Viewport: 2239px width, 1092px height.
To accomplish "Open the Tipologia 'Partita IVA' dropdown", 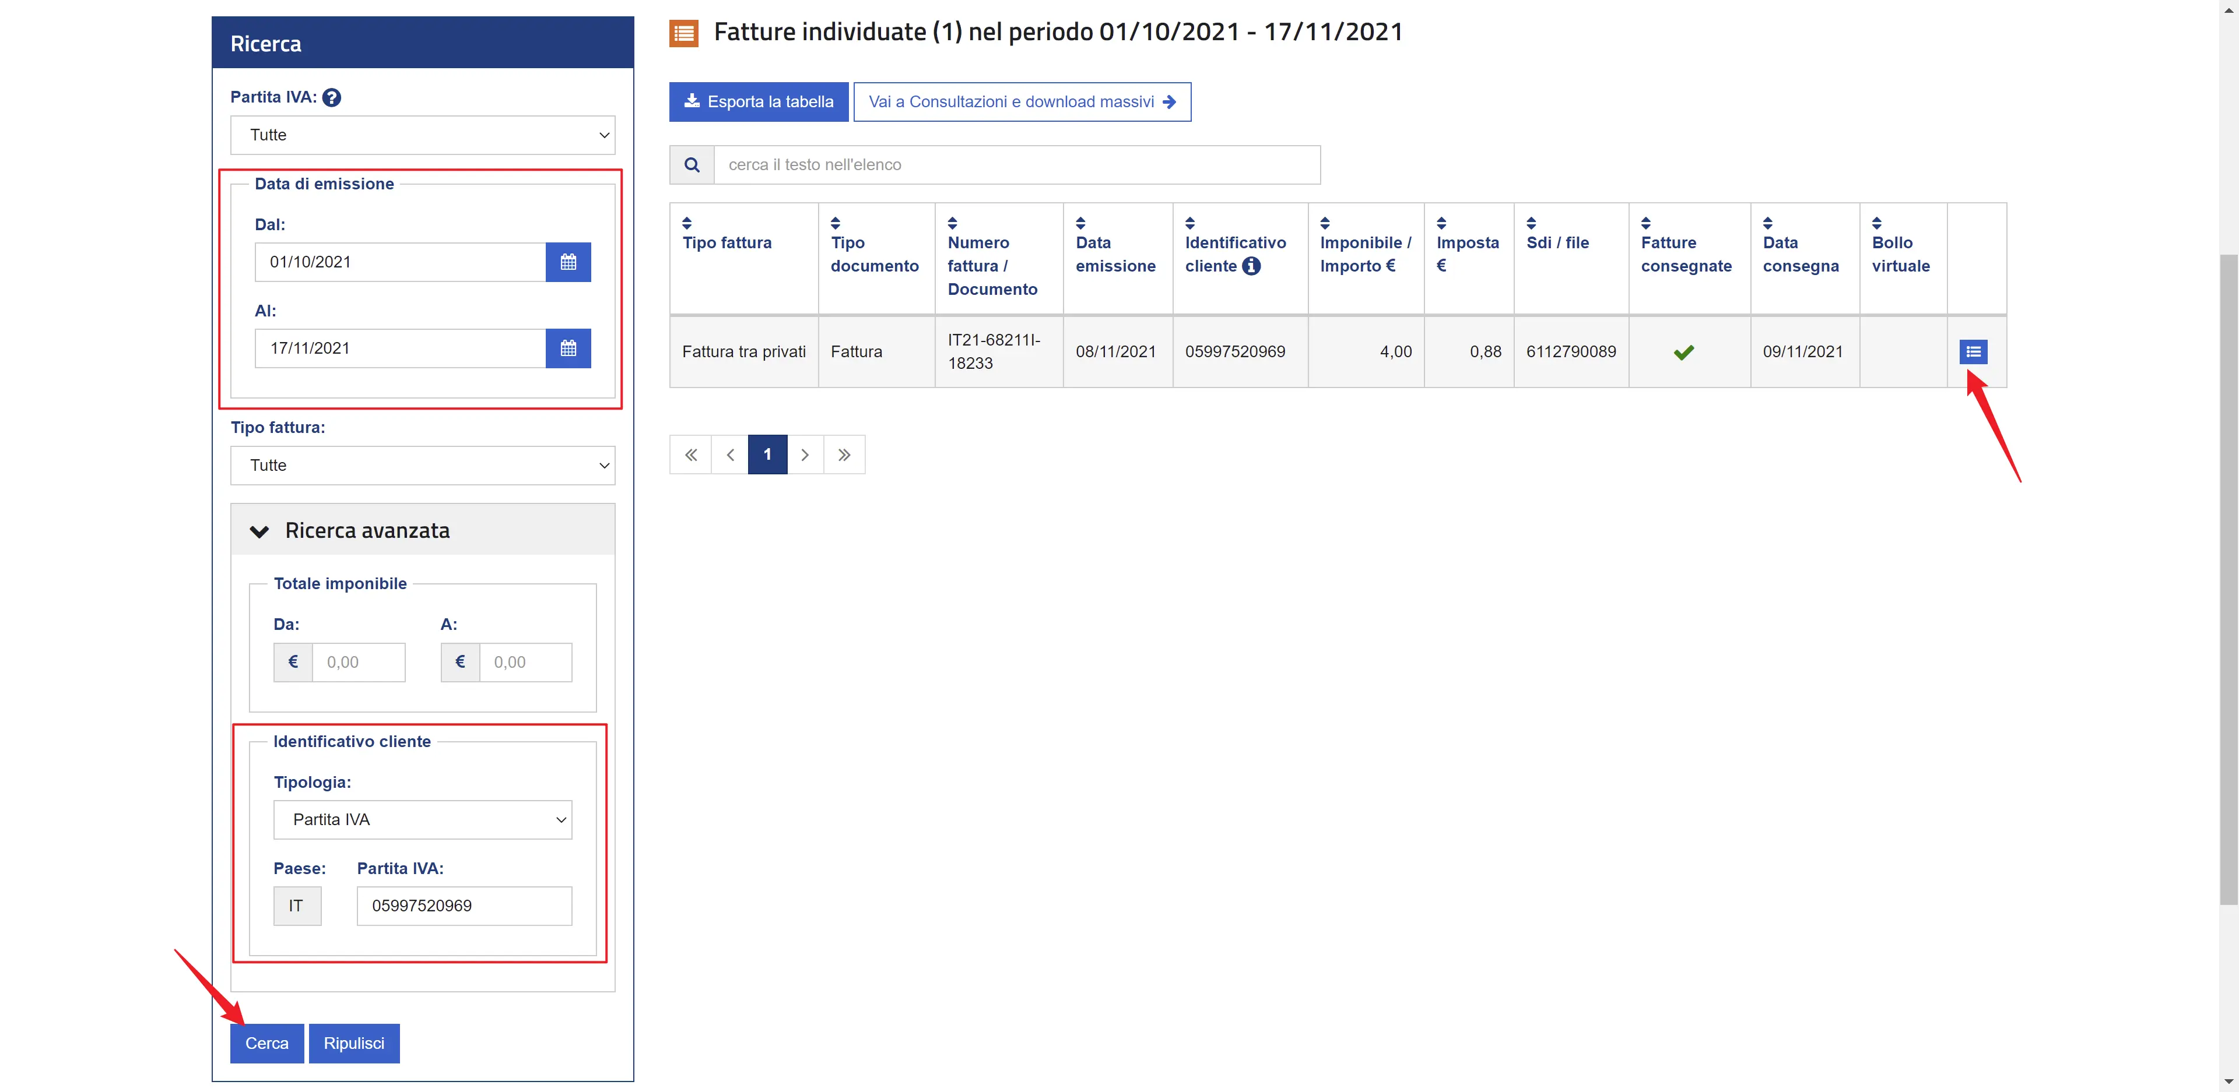I will (x=422, y=820).
